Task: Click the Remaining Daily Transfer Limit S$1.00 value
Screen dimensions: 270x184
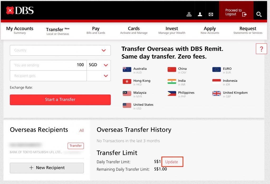Action: (161, 169)
